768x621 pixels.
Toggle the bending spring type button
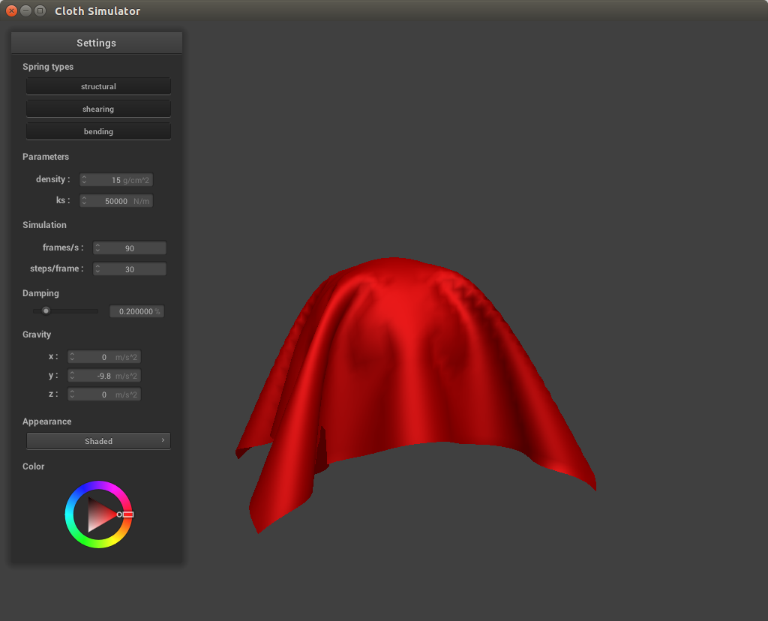(98, 131)
